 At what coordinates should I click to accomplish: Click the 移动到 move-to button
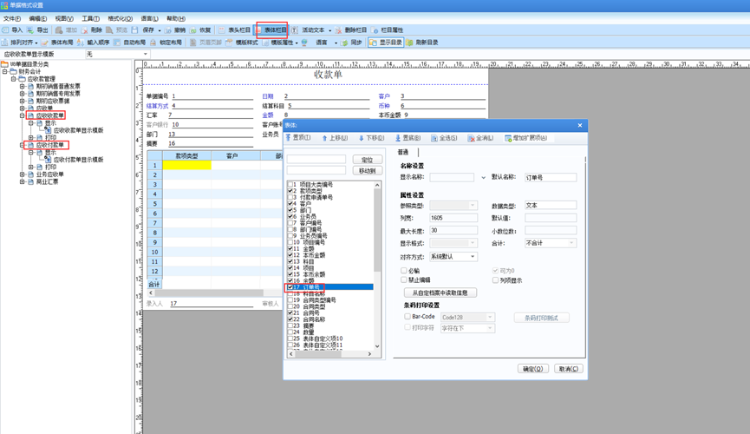368,170
